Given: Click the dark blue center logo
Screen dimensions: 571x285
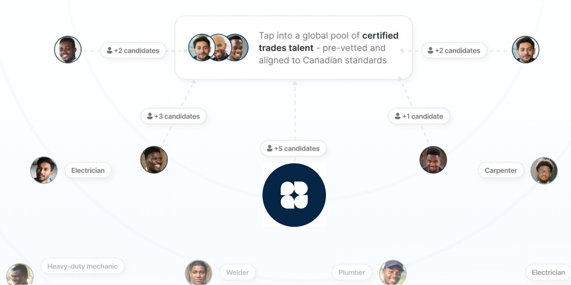Looking at the screenshot, I should tap(294, 195).
